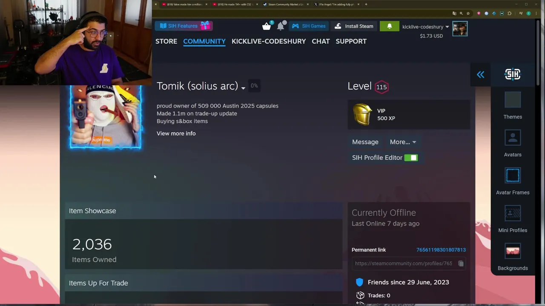The height and width of the screenshot is (306, 545).
Task: Open SIH Games
Action: pos(309,26)
